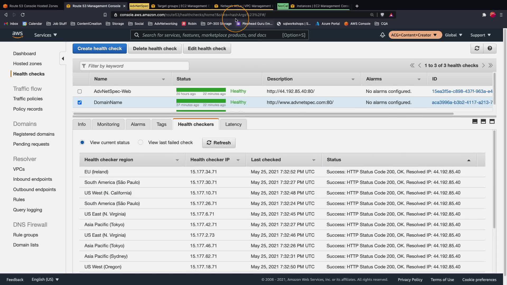This screenshot has height=285, width=507.
Task: Open the help question mark icon
Action: (x=490, y=48)
